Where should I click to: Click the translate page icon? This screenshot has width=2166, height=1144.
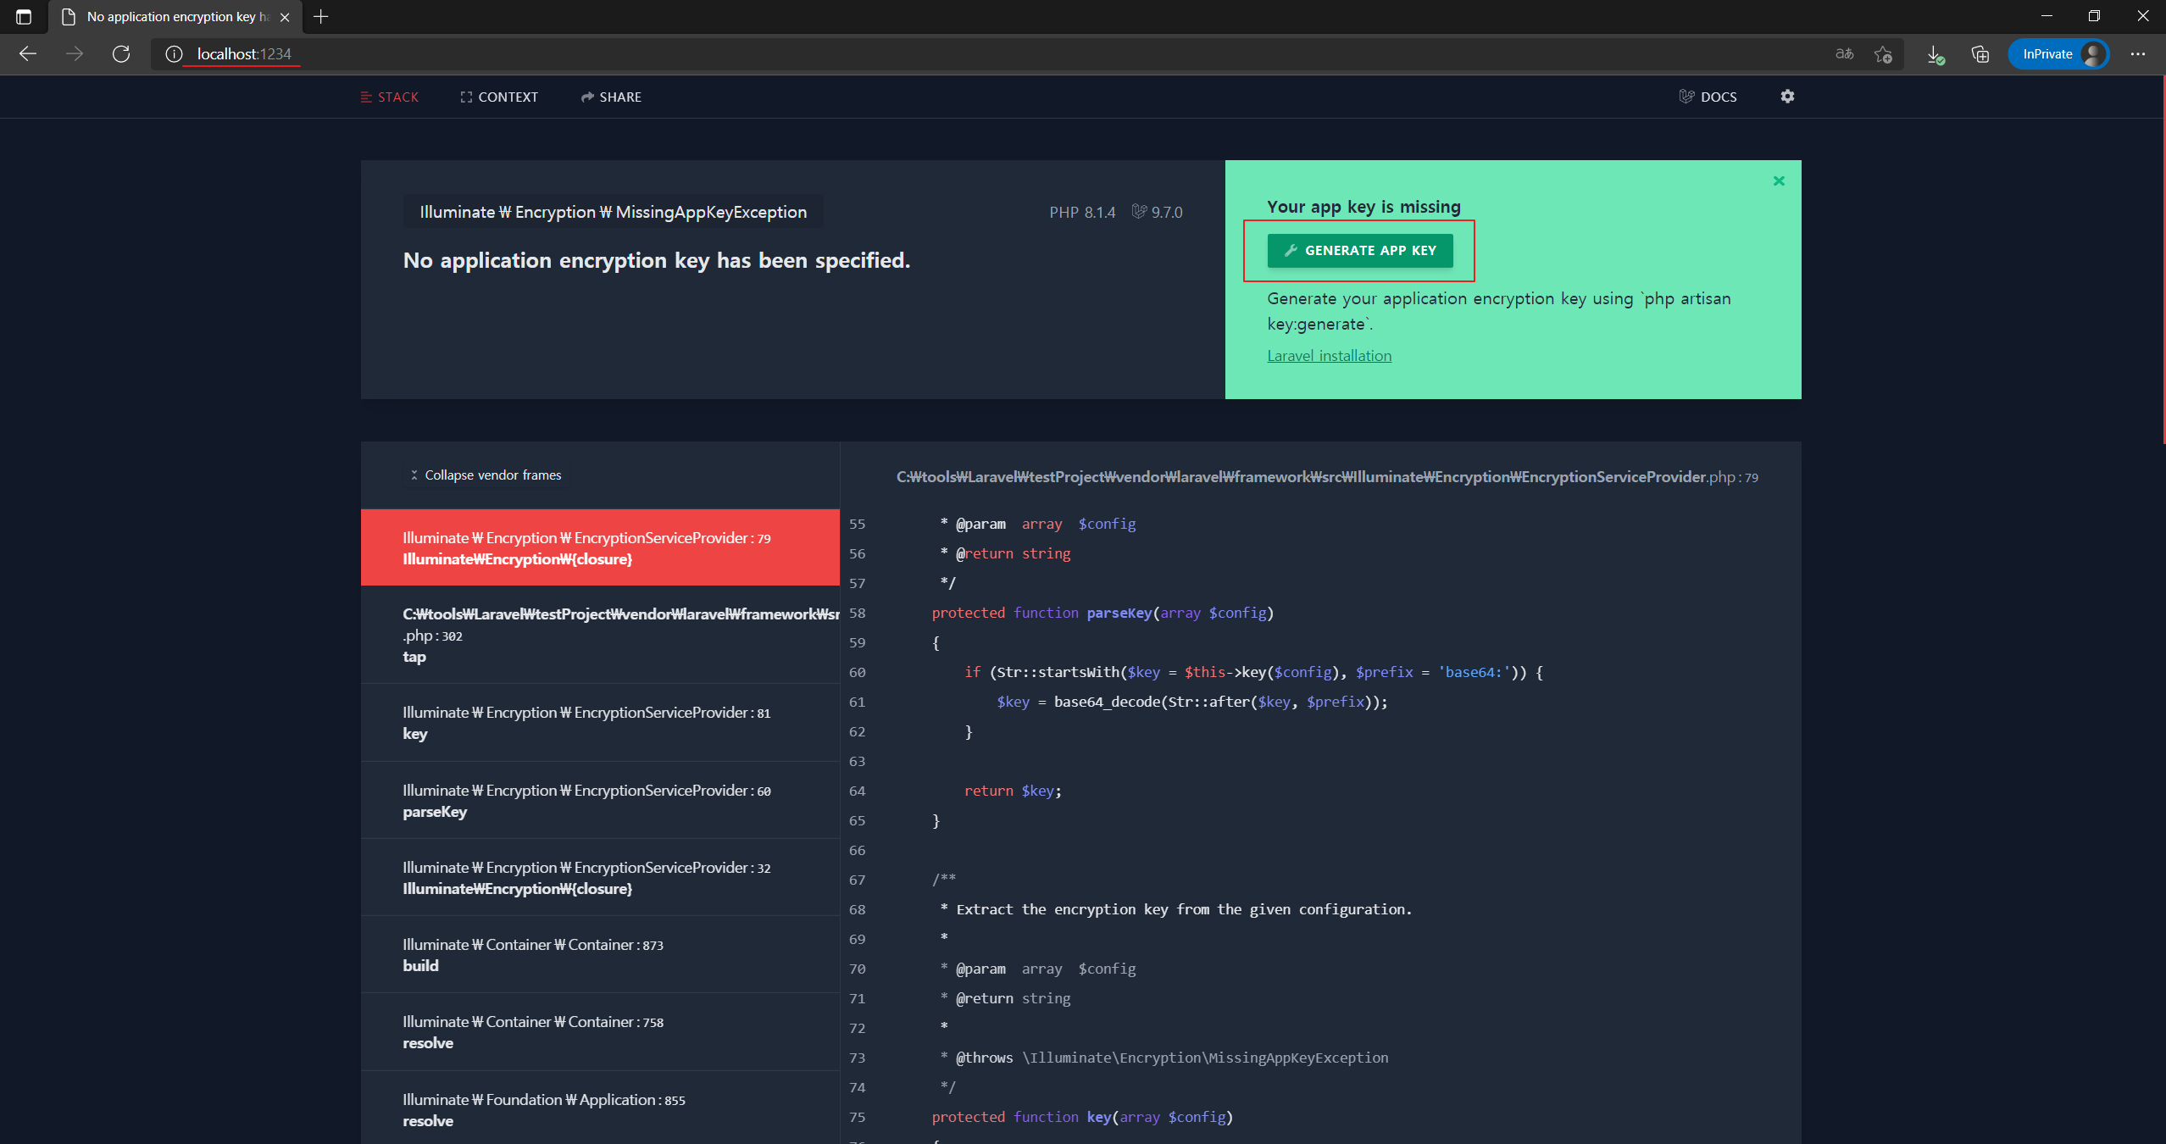pyautogui.click(x=1844, y=54)
